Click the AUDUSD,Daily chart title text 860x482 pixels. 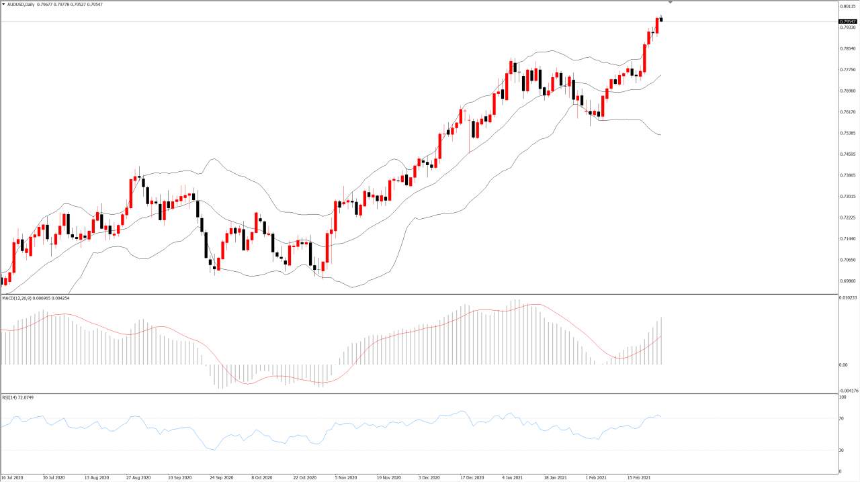click(21, 4)
